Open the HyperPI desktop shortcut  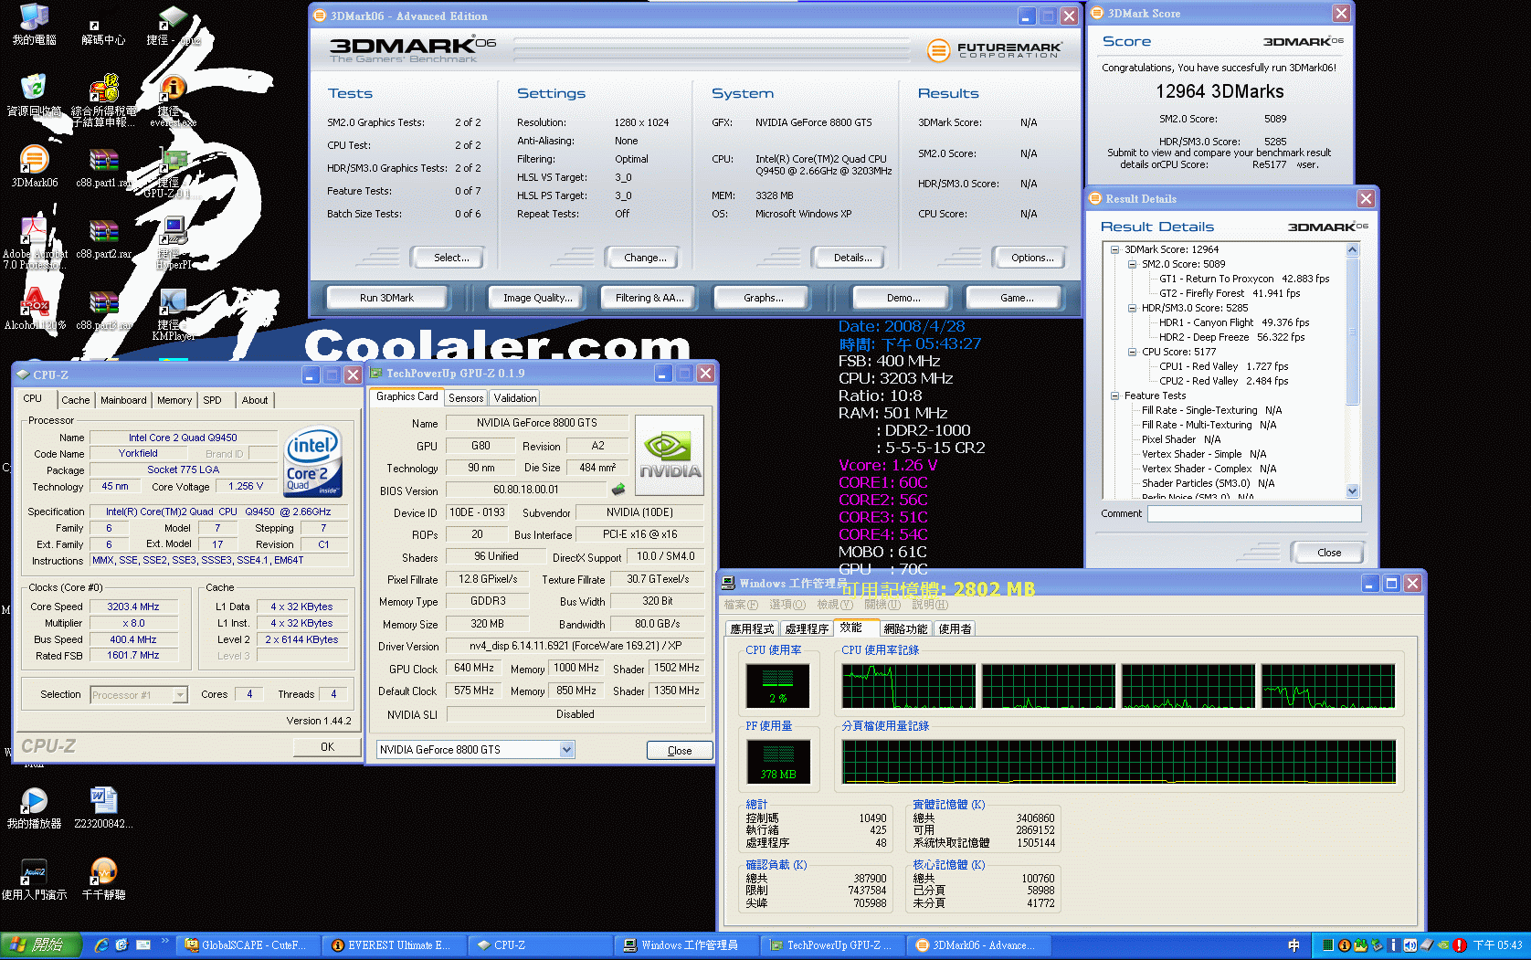[x=173, y=242]
